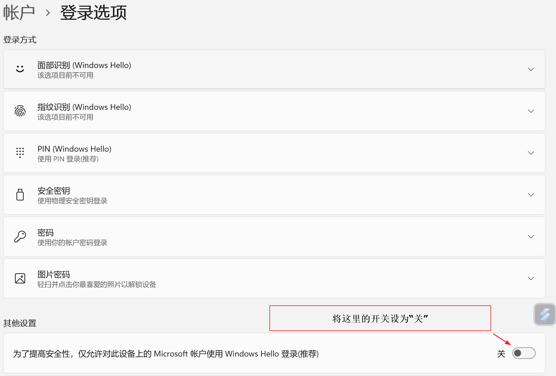Click the fingerprint recognition icon

pyautogui.click(x=20, y=111)
